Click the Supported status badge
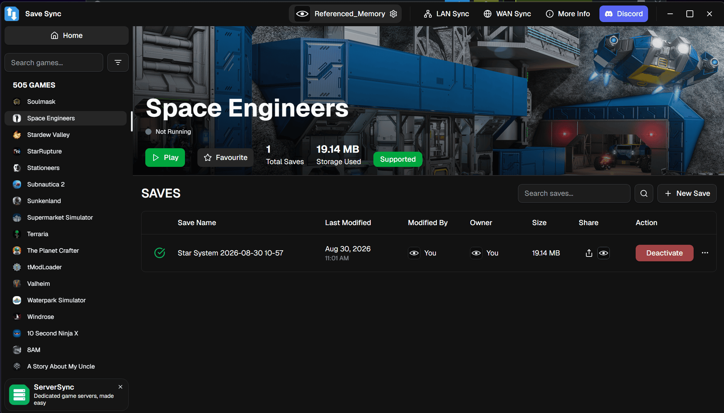 point(398,159)
